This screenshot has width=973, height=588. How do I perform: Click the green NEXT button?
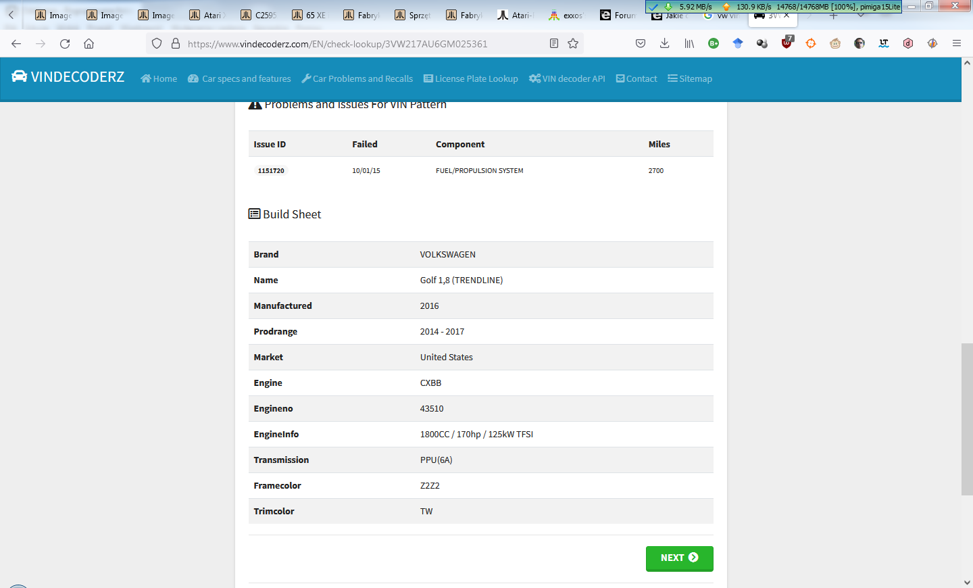click(x=680, y=558)
